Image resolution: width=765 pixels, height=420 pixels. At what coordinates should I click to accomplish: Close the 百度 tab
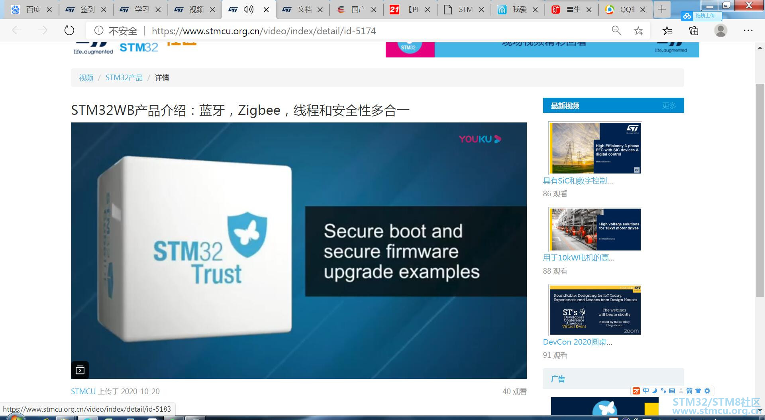[49, 10]
